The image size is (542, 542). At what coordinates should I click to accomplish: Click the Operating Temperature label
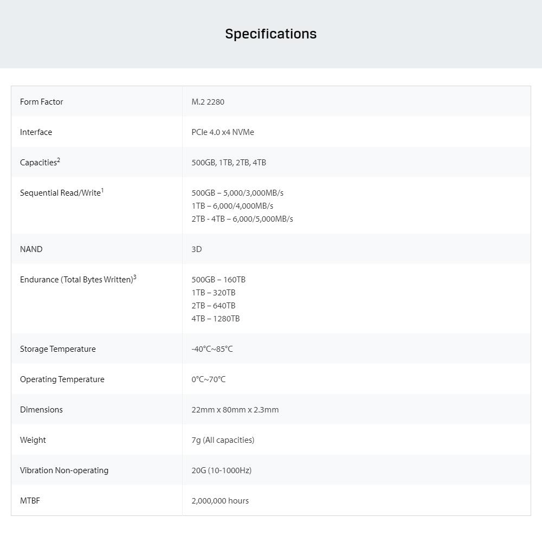click(62, 379)
